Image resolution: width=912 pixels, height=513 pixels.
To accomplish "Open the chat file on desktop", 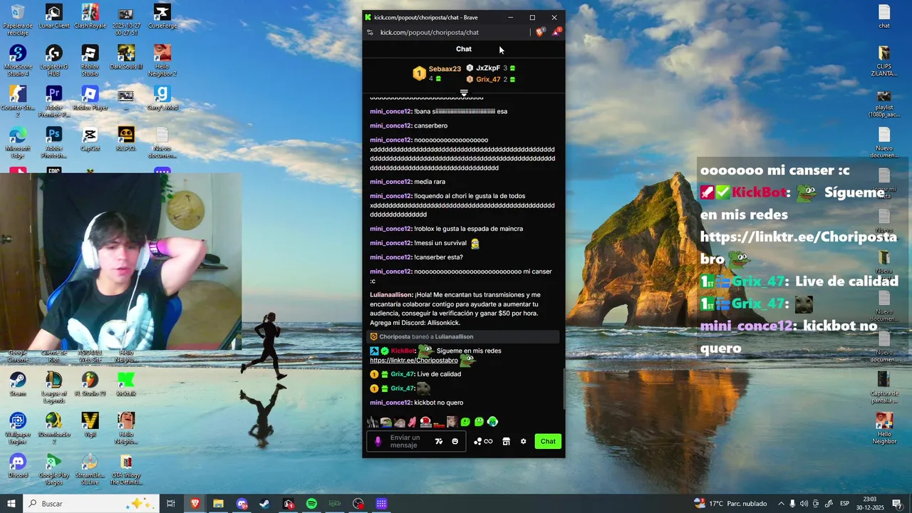I will [x=884, y=16].
